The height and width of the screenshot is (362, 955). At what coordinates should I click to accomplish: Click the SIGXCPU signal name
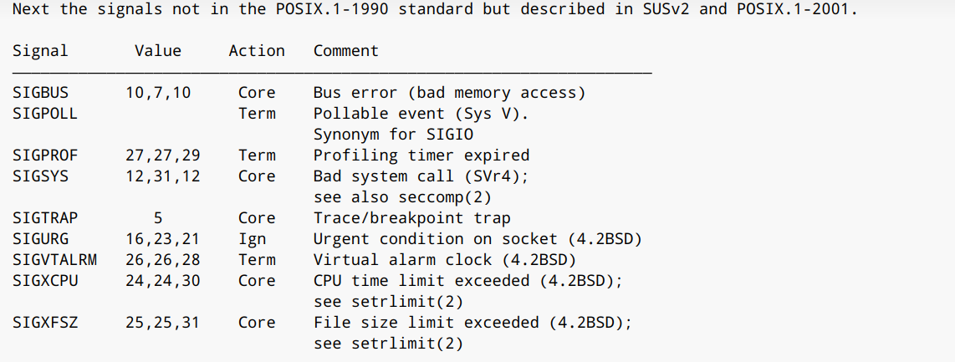pyautogui.click(x=45, y=281)
